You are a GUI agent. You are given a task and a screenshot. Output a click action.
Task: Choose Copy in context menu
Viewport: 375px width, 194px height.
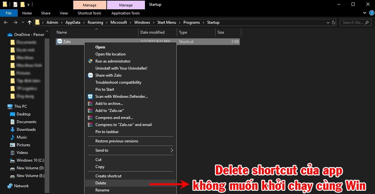click(x=130, y=166)
